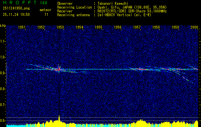Viewport: 201px width, 127px height.
Task: Click the Observer label
Action: (65, 3)
